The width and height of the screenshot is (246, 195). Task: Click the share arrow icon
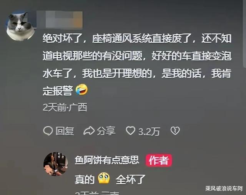[x=89, y=131]
